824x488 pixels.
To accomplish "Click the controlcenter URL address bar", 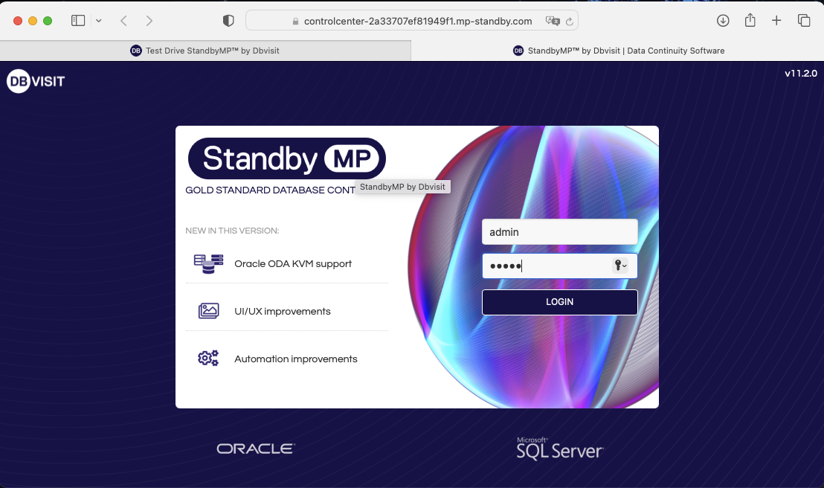I will pos(417,22).
